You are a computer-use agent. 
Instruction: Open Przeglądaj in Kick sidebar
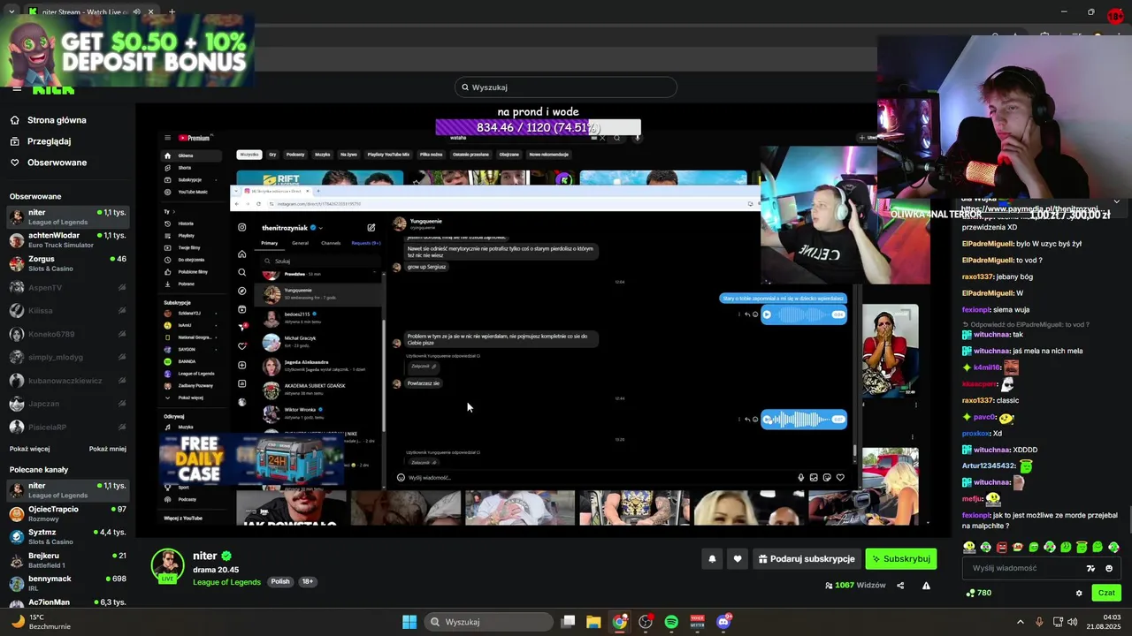coord(49,141)
